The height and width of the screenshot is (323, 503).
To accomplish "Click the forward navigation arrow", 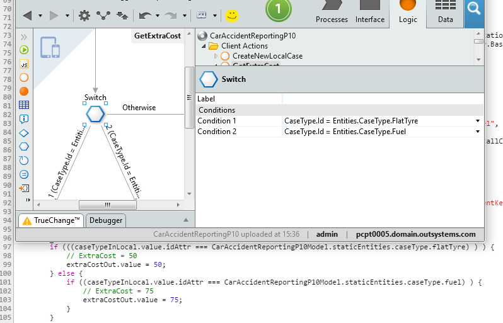I will 54,15.
